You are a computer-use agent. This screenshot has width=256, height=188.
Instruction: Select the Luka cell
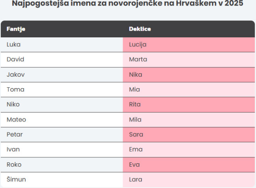(x=14, y=44)
